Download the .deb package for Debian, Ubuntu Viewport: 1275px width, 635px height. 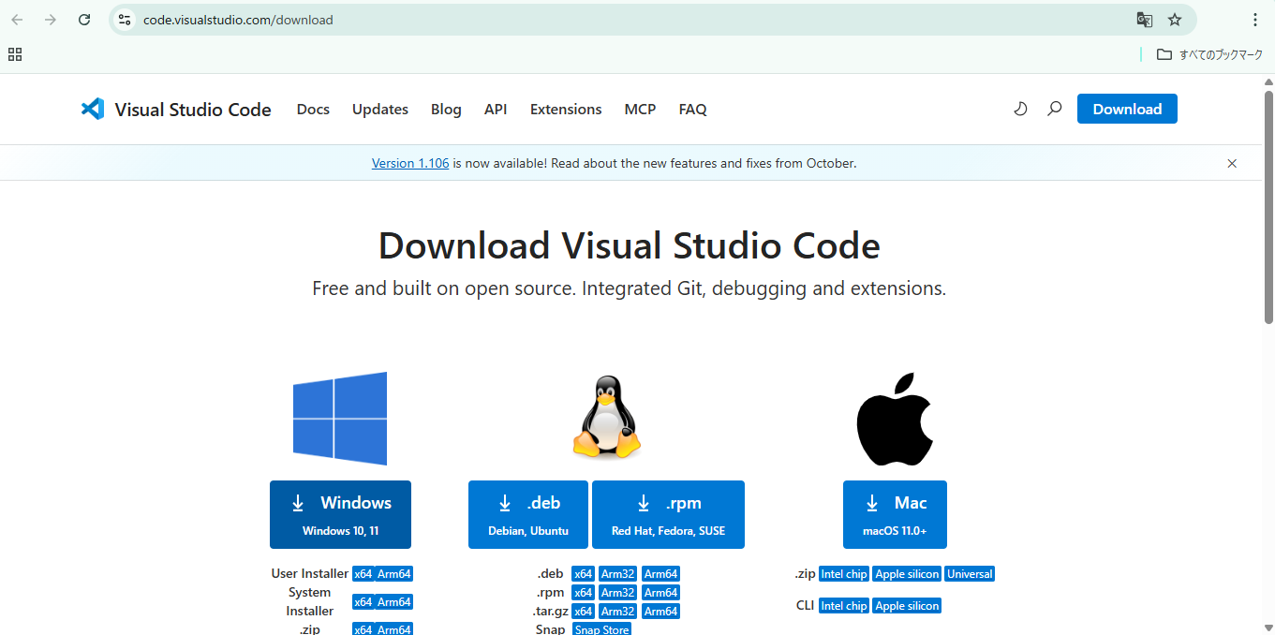pos(527,514)
